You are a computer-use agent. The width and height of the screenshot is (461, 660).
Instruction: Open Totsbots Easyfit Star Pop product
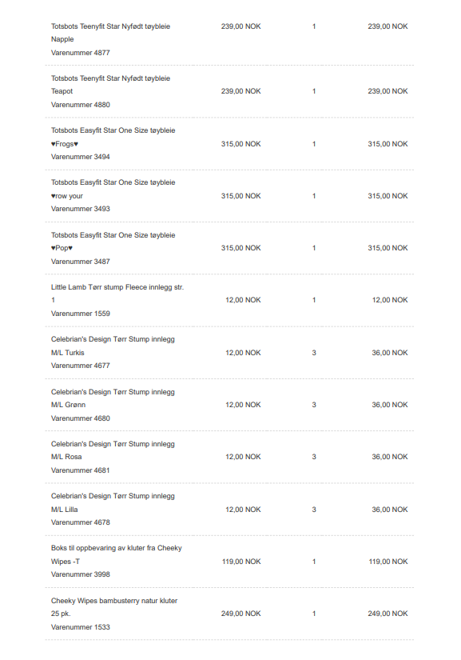coord(113,242)
